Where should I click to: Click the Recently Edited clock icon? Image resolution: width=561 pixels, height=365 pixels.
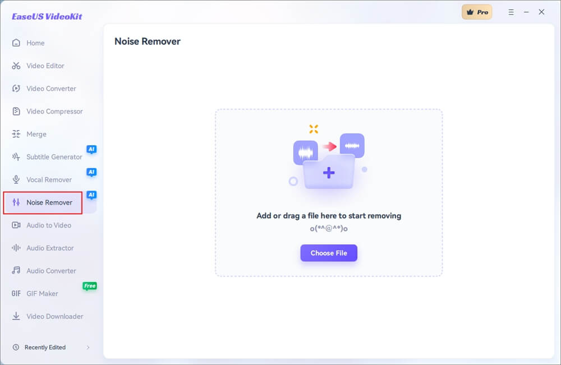click(17, 347)
